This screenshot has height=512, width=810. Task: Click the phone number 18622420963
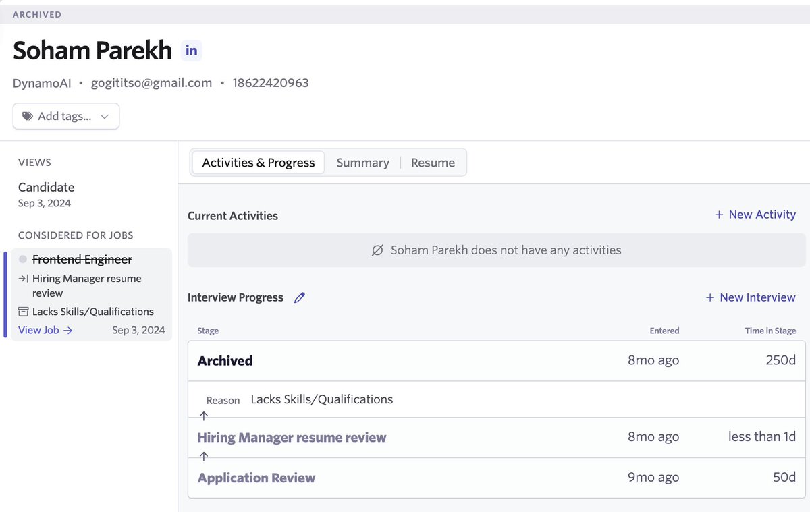pos(271,83)
